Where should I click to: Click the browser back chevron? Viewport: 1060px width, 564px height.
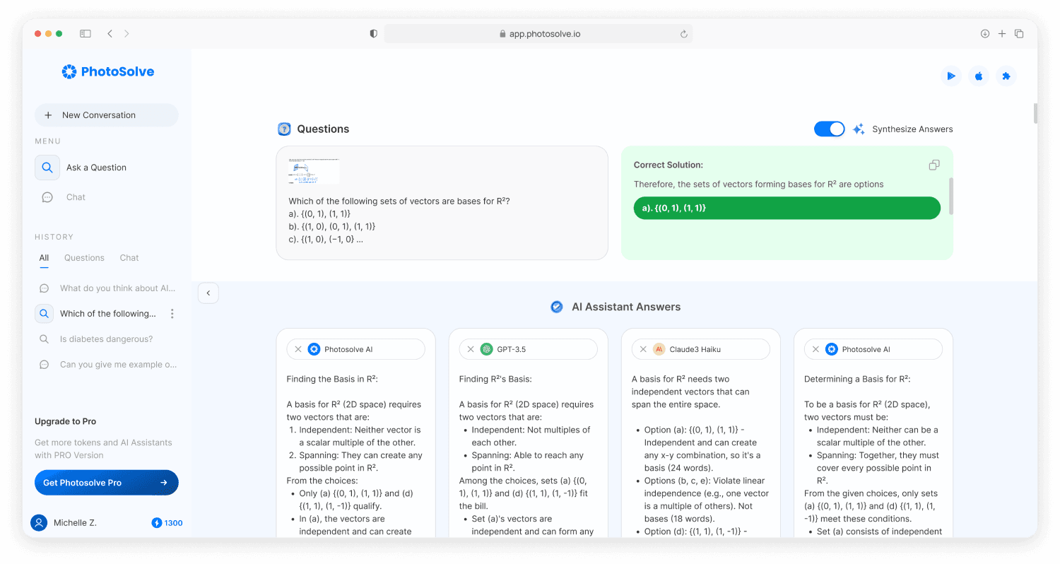pyautogui.click(x=110, y=33)
